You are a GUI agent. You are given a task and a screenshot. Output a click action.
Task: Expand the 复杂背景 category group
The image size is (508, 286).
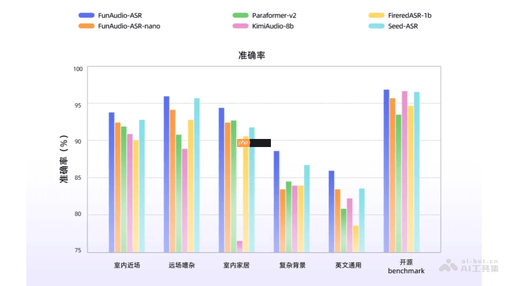tap(292, 265)
